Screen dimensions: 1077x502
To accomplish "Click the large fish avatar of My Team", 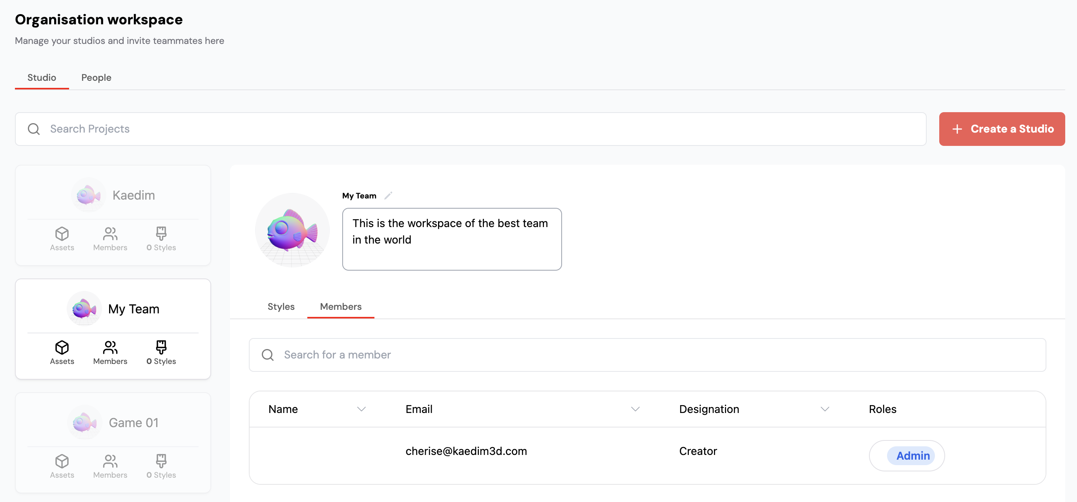I will pyautogui.click(x=292, y=230).
